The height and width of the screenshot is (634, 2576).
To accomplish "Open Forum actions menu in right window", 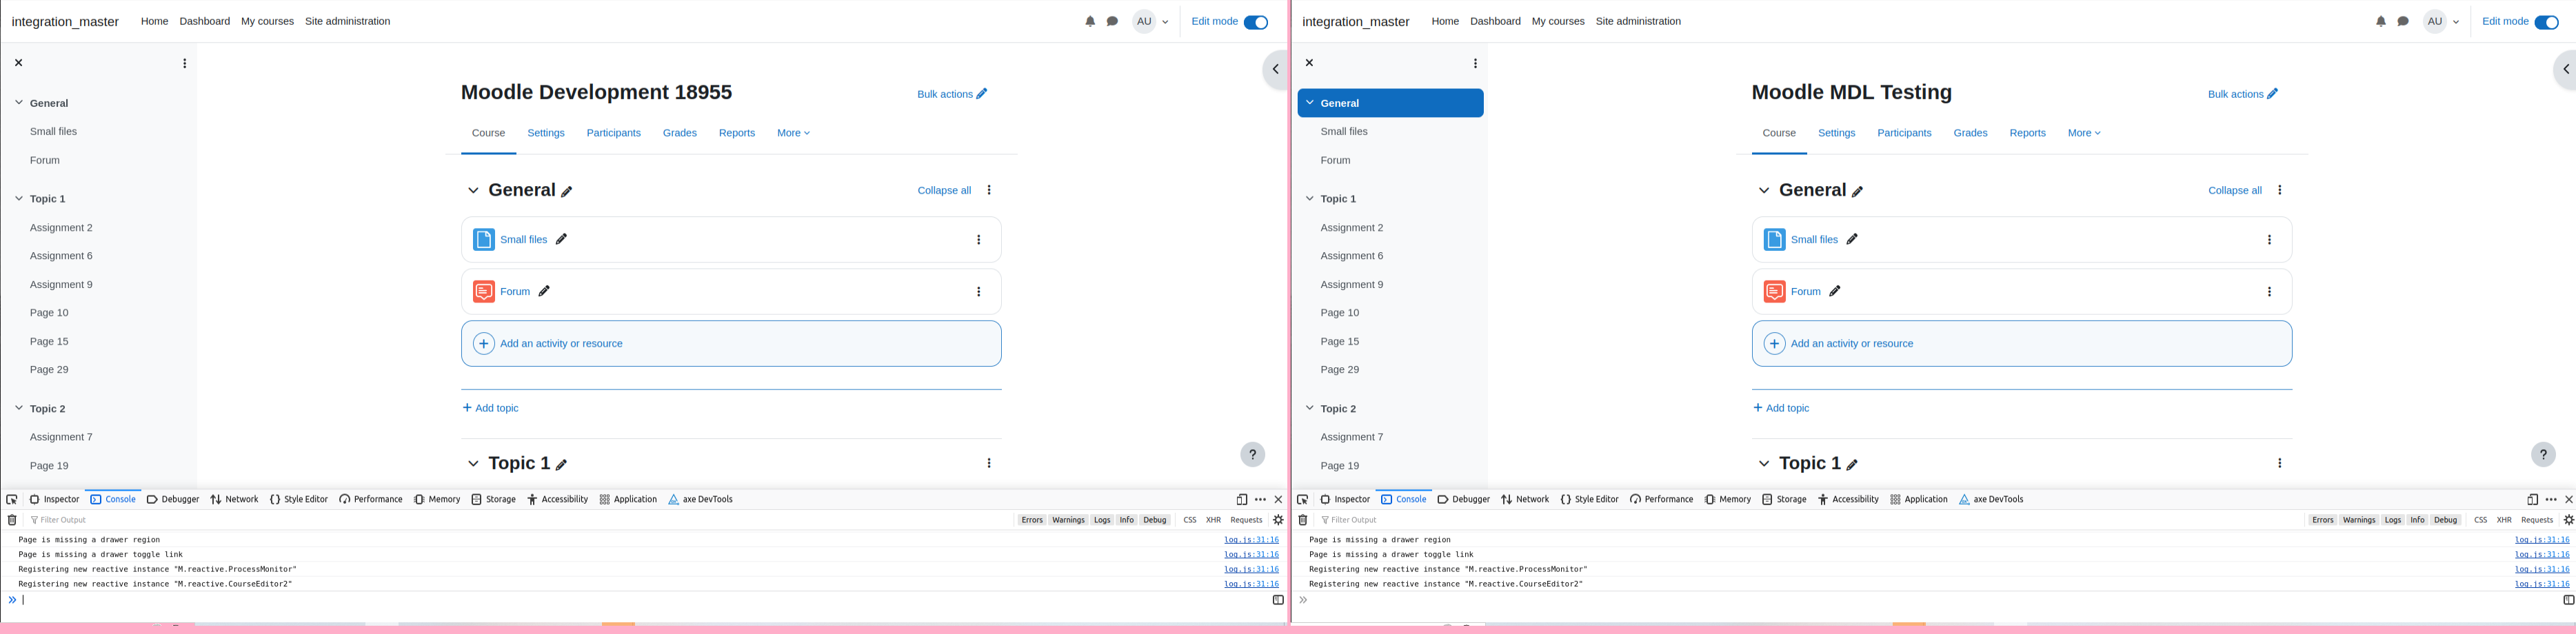I will click(2269, 292).
